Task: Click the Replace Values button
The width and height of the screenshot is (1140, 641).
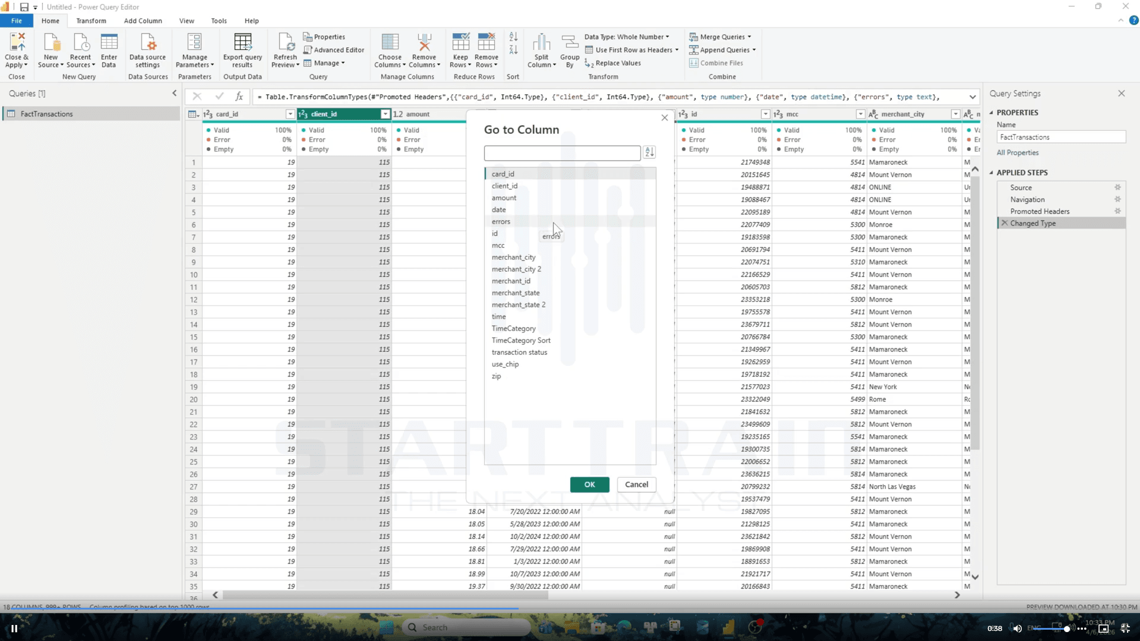Action: point(612,63)
